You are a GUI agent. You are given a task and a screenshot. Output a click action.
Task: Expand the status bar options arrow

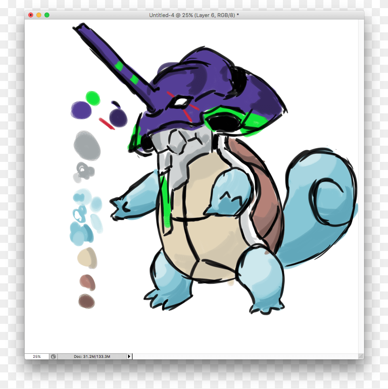pyautogui.click(x=129, y=357)
